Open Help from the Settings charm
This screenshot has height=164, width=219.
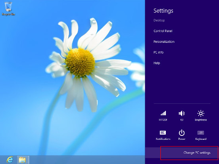(157, 63)
